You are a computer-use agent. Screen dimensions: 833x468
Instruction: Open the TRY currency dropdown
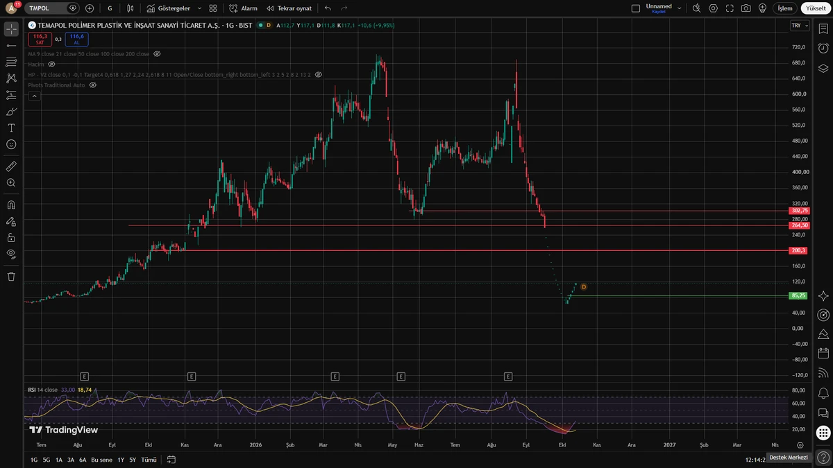[x=800, y=26]
